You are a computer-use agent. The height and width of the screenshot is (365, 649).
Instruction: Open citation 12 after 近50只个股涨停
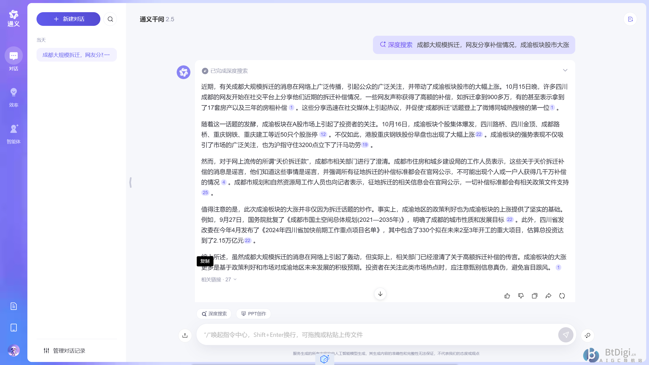(323, 134)
